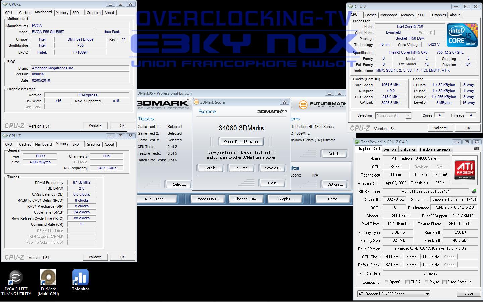Click the Memory Size value 1024 MB
The width and height of the screenshot is (483, 302).
tap(398, 240)
